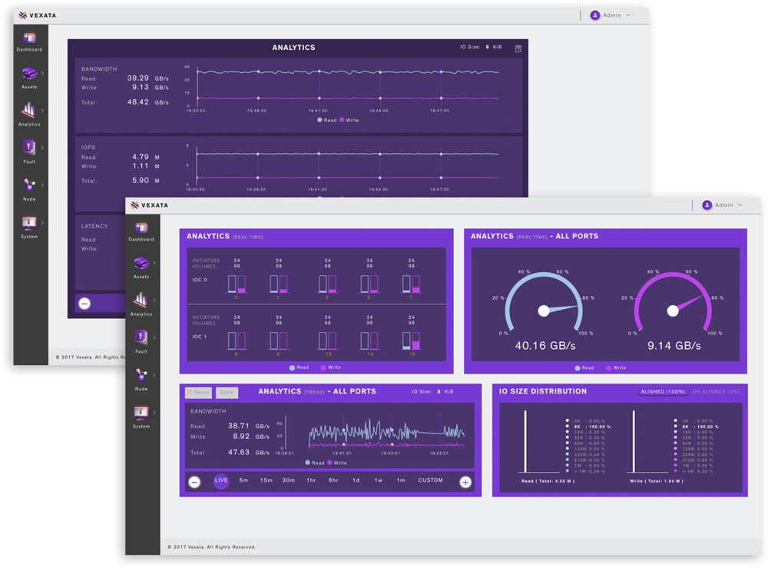Click the Write throughput gauge dial
The width and height of the screenshot is (768, 568).
click(673, 307)
